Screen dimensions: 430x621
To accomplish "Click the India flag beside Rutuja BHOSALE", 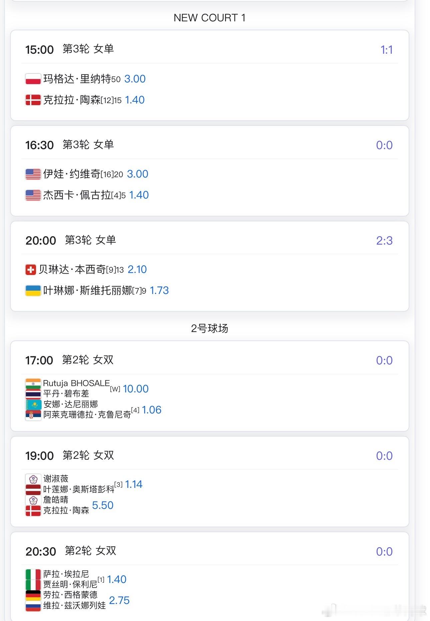I will coord(33,384).
